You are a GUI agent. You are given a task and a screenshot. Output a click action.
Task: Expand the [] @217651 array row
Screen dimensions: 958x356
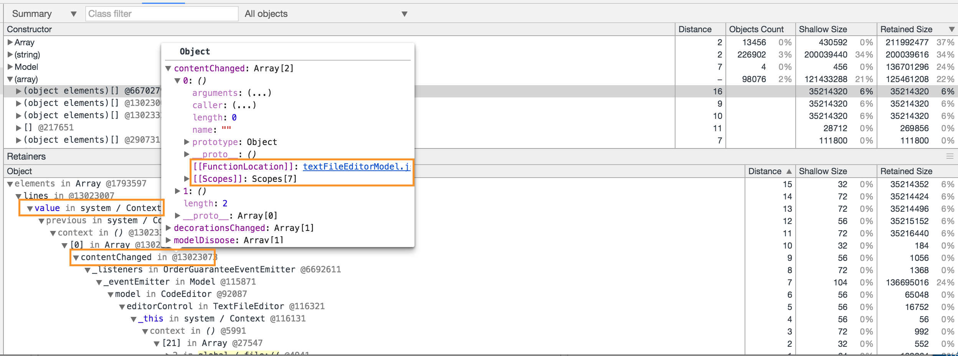tap(18, 127)
